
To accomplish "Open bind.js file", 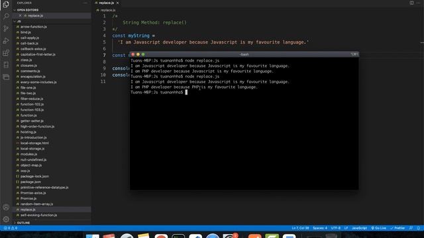I will [26, 32].
